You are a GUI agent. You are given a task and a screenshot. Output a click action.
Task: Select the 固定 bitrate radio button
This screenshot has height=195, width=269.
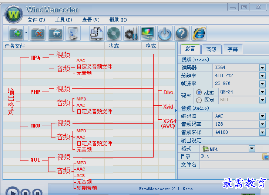[199, 100]
